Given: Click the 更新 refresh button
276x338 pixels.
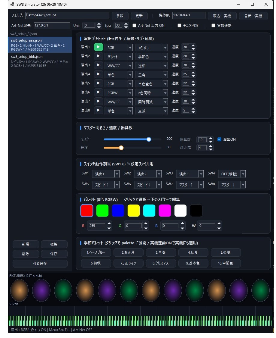Looking at the screenshot, I should 139,16.
